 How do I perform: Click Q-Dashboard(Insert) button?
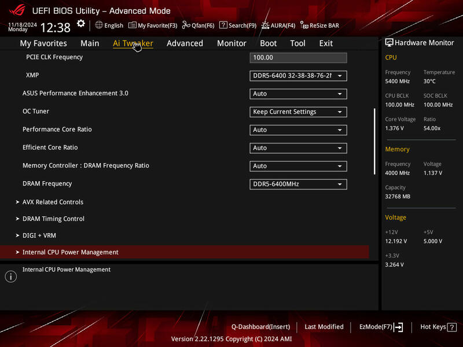(x=261, y=327)
